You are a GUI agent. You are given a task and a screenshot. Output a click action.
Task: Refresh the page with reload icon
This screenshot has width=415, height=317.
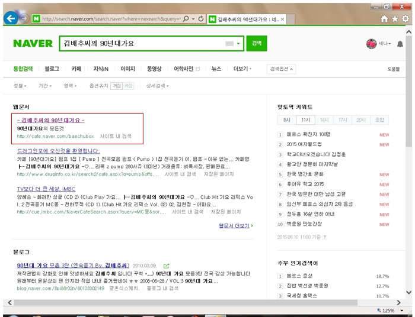(x=201, y=19)
